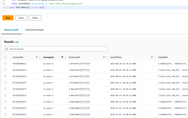Run the SQL query
This screenshot has width=188, height=118.
[8, 18]
